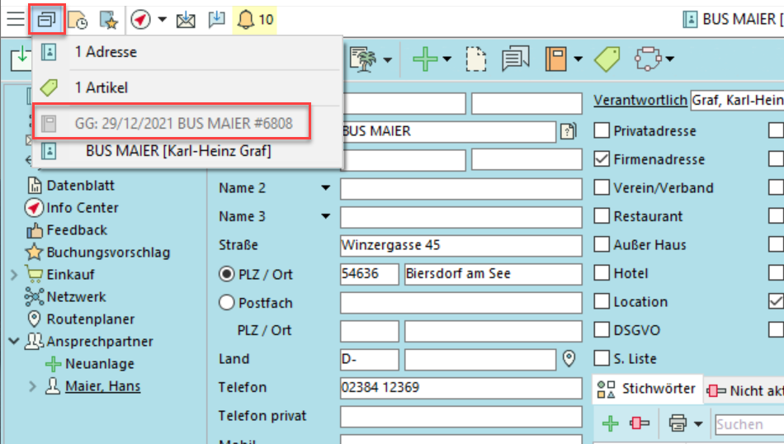Click the red remove keyword icon
Screen dimensions: 784x444
(x=639, y=423)
